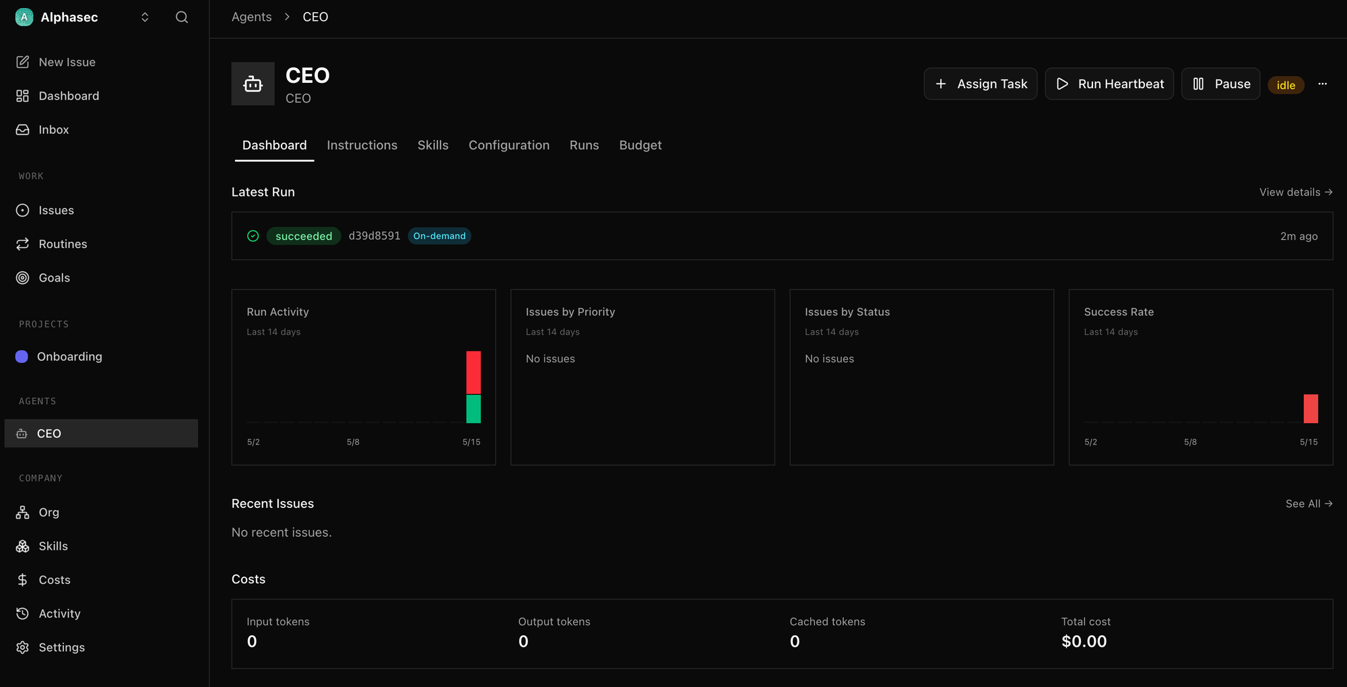1347x687 pixels.
Task: Select the agent Dashboard tab
Action: (275, 145)
